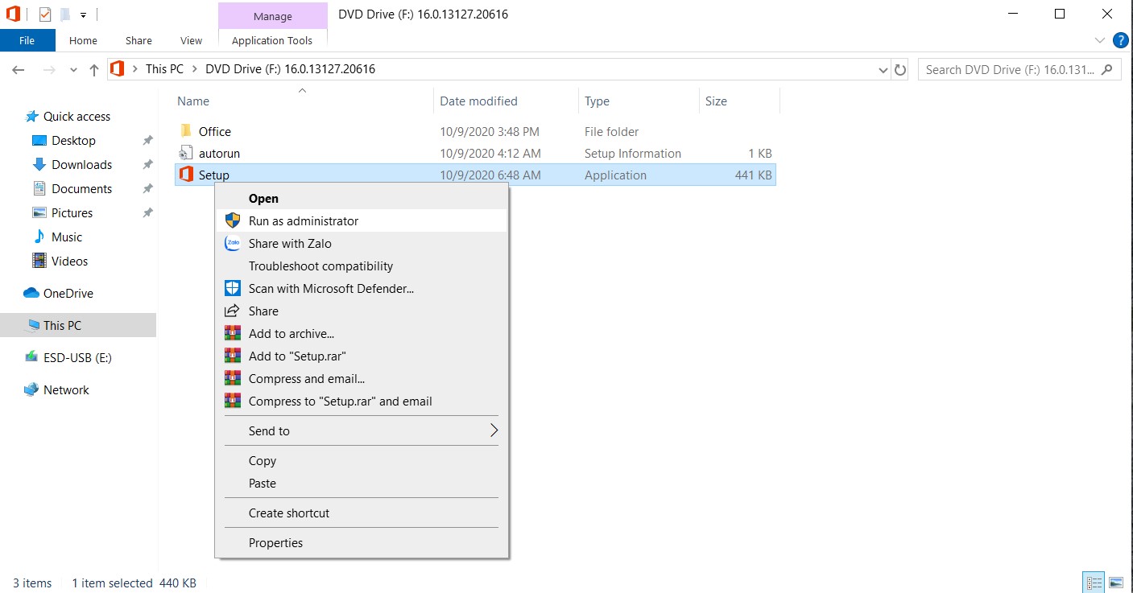Open Downloads in the navigation pane

(81, 165)
